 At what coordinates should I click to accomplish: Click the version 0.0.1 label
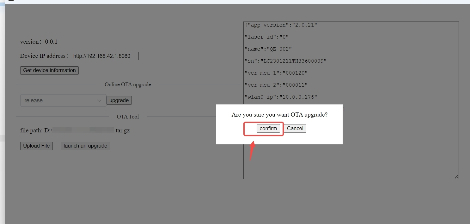pyautogui.click(x=39, y=42)
